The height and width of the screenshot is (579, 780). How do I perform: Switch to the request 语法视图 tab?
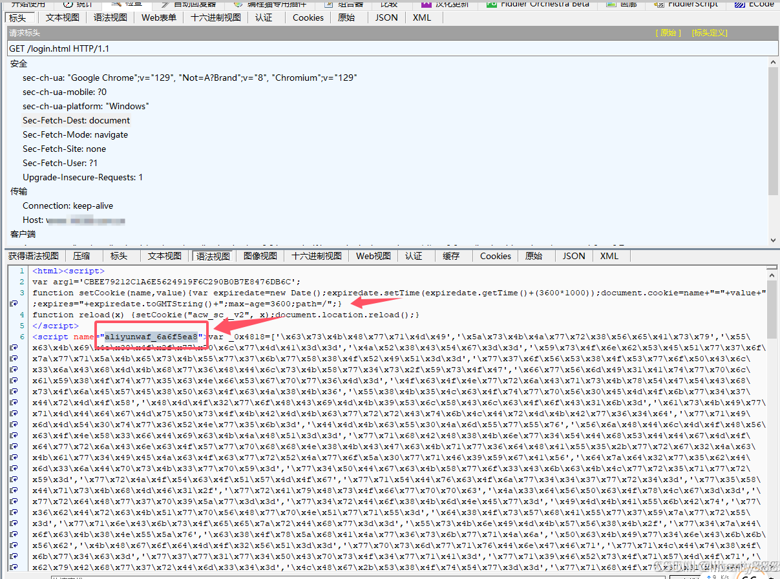tap(111, 17)
